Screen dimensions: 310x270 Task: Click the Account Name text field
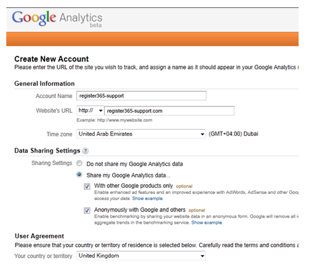click(x=141, y=96)
